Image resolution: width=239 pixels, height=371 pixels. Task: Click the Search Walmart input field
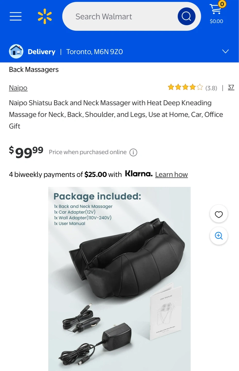pyautogui.click(x=124, y=16)
